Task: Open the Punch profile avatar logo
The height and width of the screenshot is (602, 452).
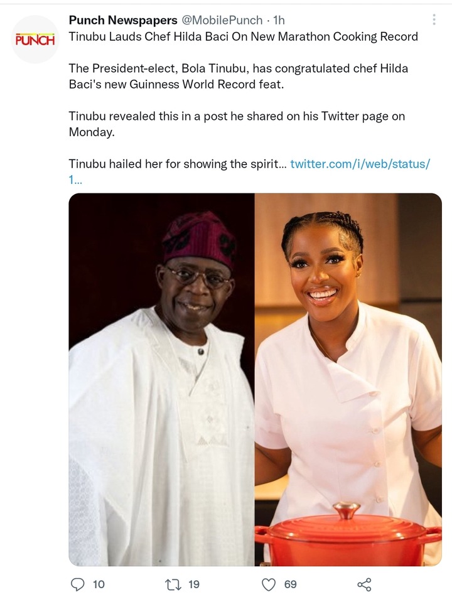Action: coord(35,39)
